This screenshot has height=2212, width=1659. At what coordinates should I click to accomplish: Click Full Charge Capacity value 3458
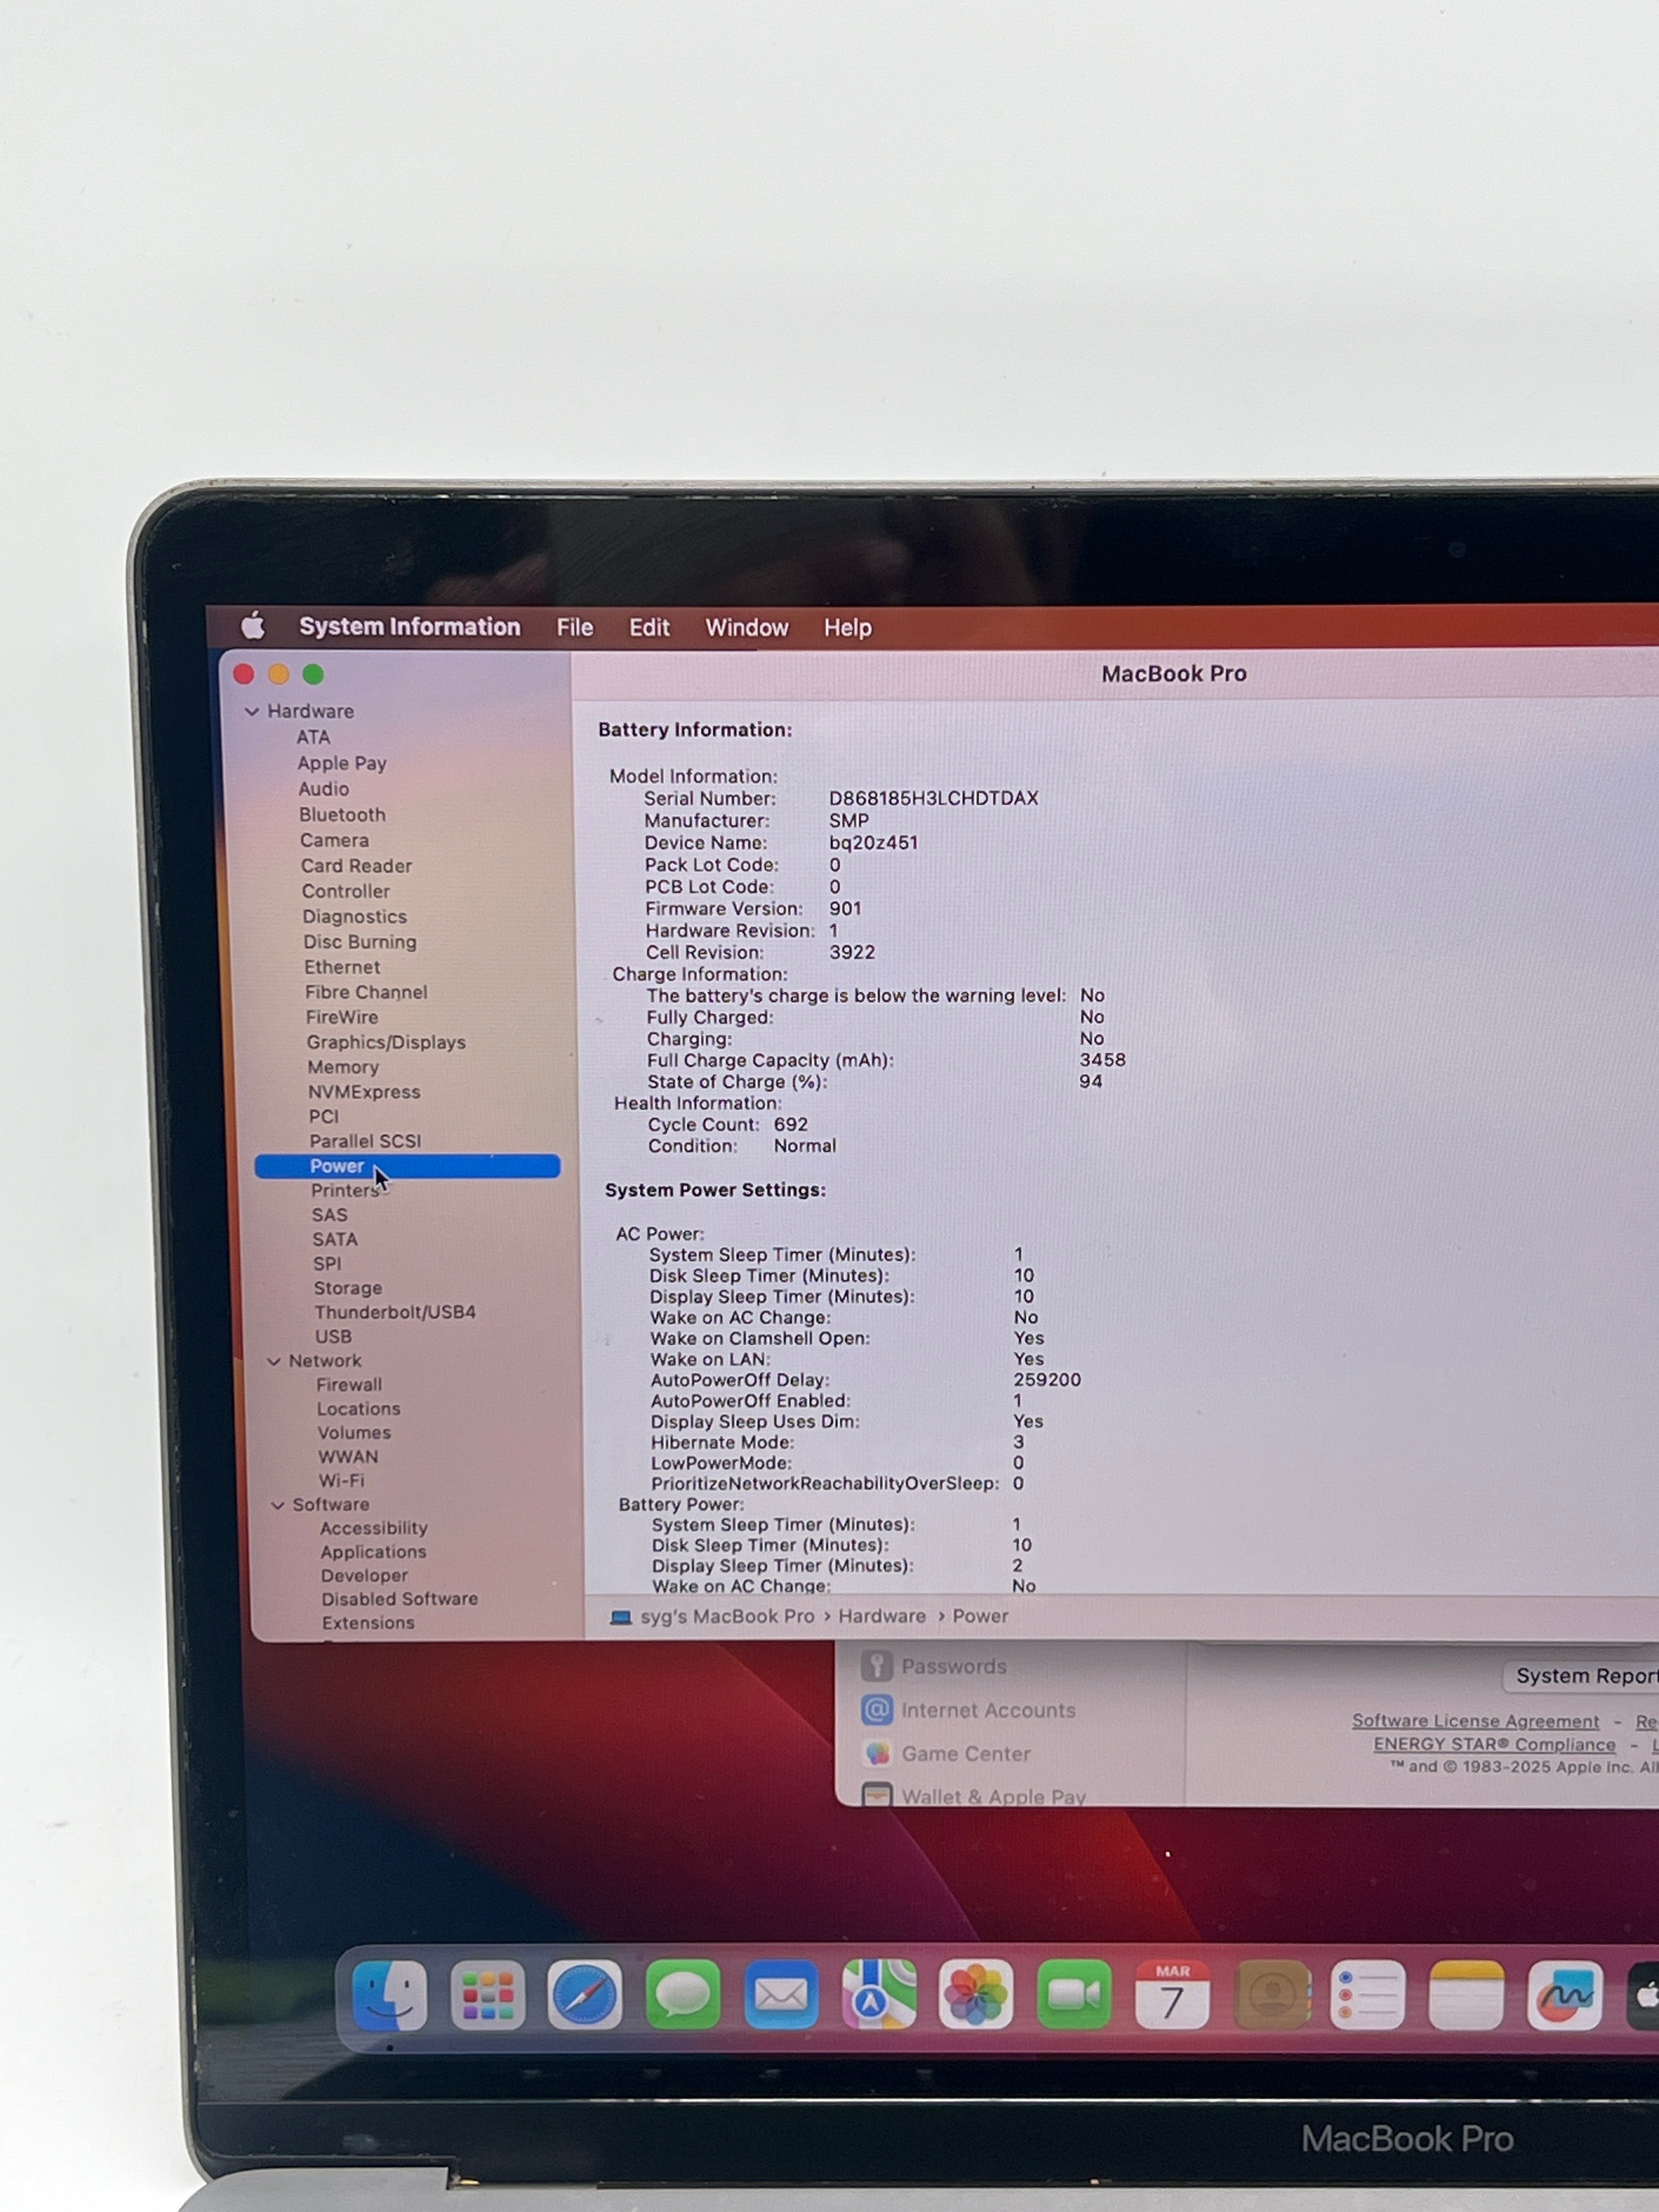(1102, 1059)
